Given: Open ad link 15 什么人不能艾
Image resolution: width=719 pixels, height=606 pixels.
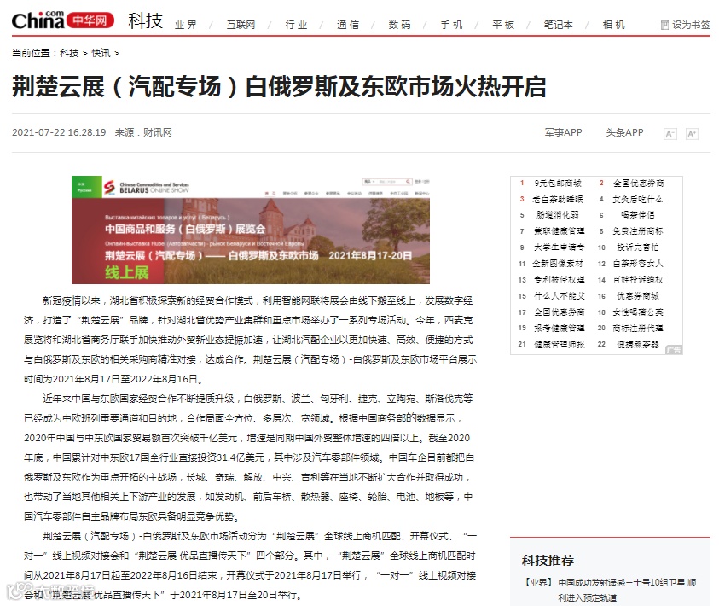Looking at the screenshot, I should pos(559,296).
